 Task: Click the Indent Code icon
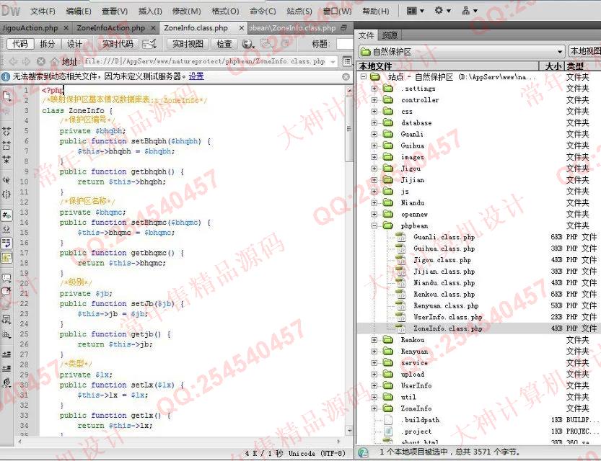6,354
